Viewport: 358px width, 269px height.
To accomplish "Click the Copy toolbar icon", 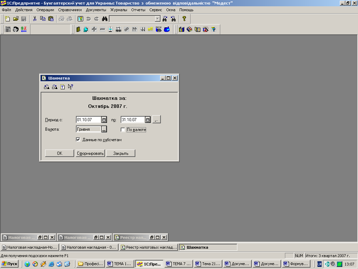I will pos(43,19).
